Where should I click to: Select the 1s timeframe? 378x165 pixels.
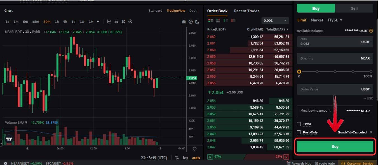7,21
